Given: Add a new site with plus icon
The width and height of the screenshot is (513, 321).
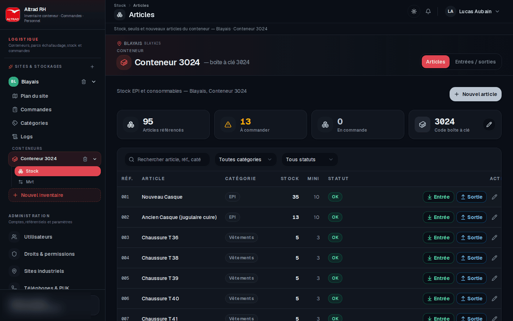Looking at the screenshot, I should point(92,67).
